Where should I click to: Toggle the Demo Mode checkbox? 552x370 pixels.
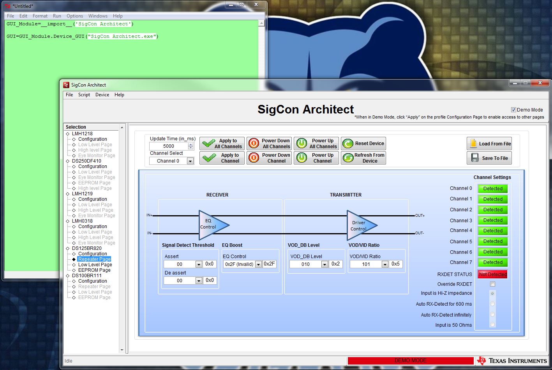(513, 110)
